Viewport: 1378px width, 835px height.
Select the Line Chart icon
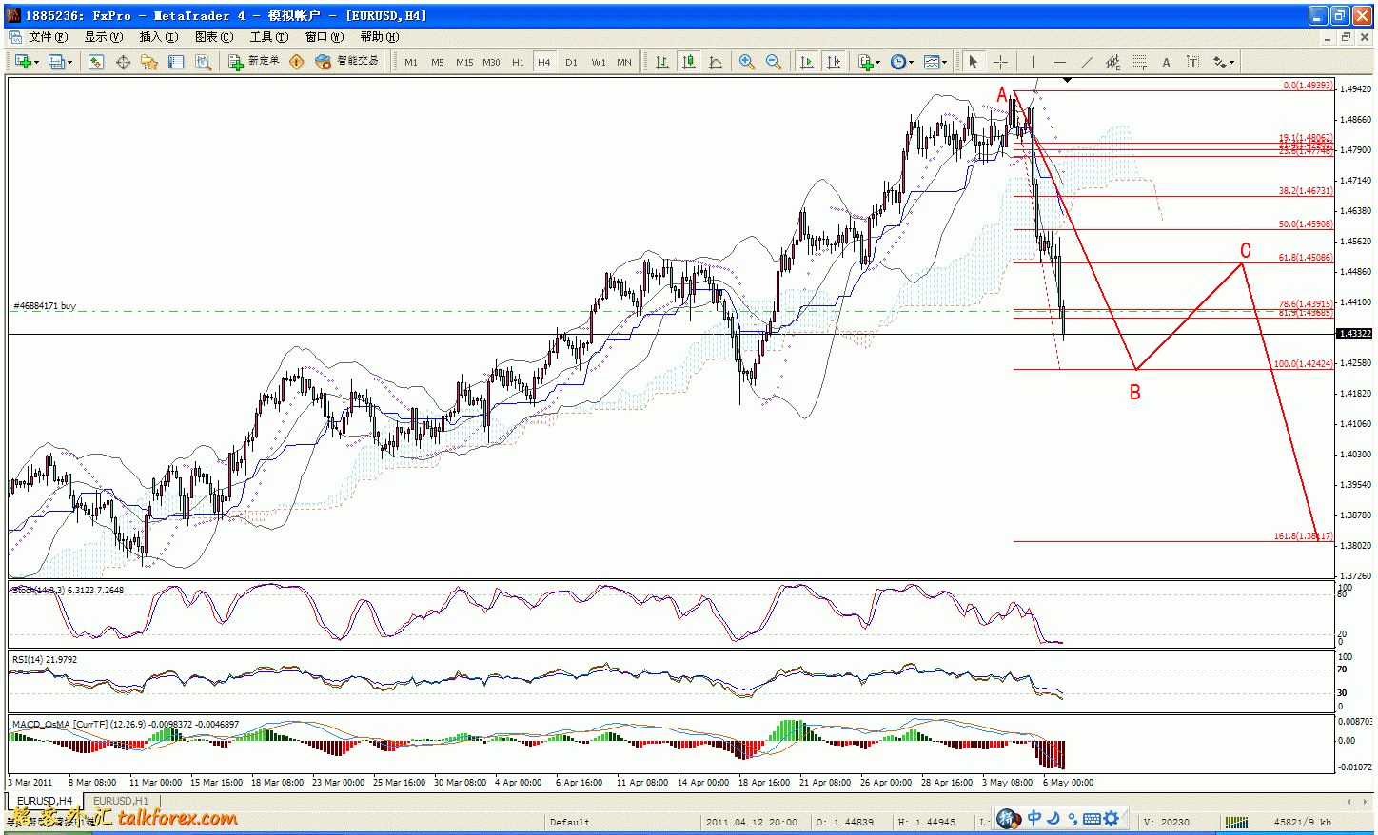[x=716, y=62]
